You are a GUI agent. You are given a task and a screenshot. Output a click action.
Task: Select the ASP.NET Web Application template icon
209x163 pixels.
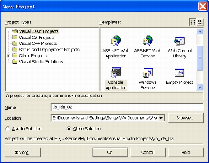[x=116, y=40]
